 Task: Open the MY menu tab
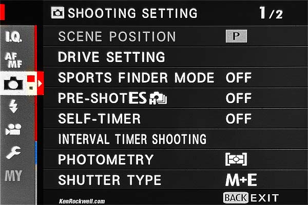click(x=13, y=176)
